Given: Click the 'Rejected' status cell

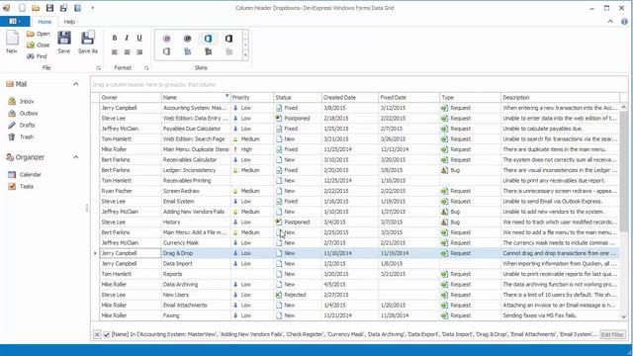Looking at the screenshot, I should (x=298, y=295).
